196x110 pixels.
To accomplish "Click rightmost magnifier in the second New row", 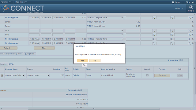I will click(190, 35).
